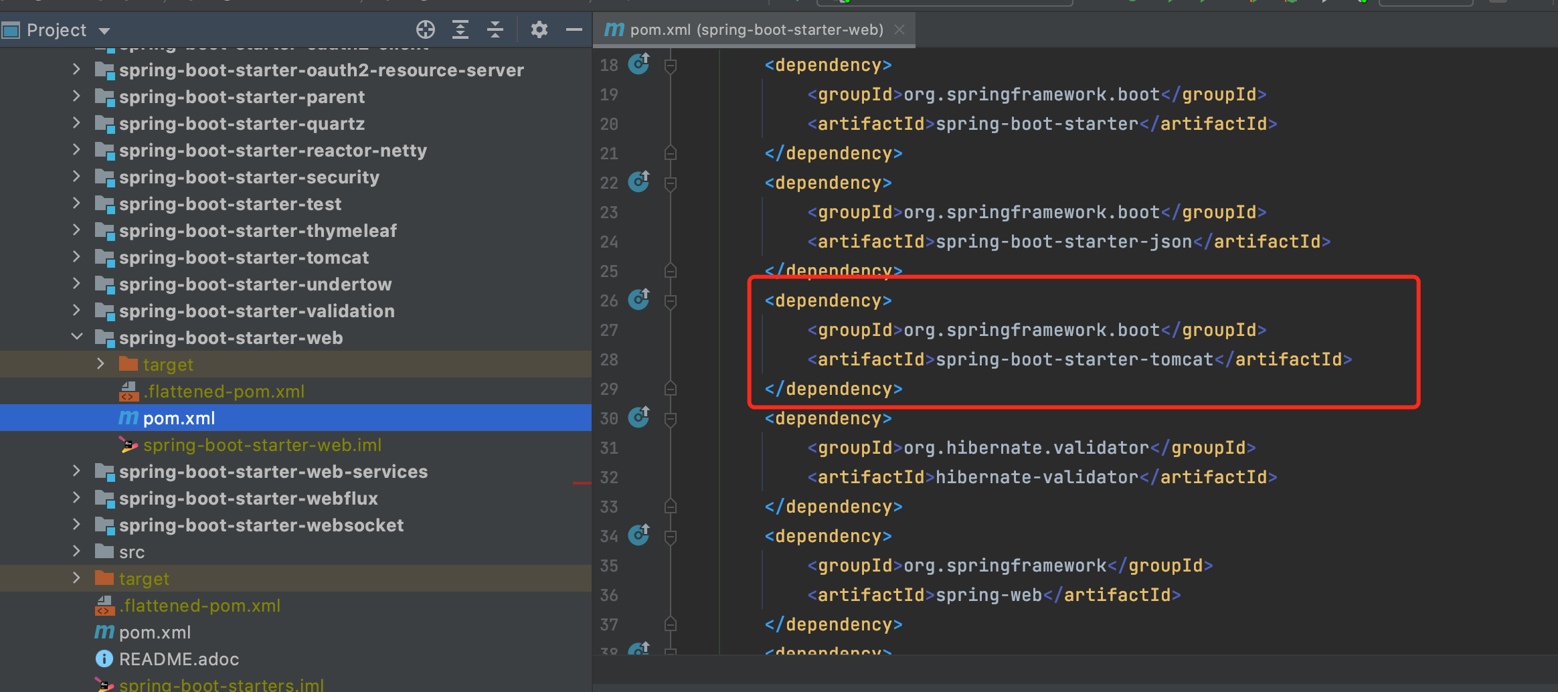Screen dimensions: 1558x692
Task: Select the spring-boot-starter-websocket module
Action: click(296, 525)
